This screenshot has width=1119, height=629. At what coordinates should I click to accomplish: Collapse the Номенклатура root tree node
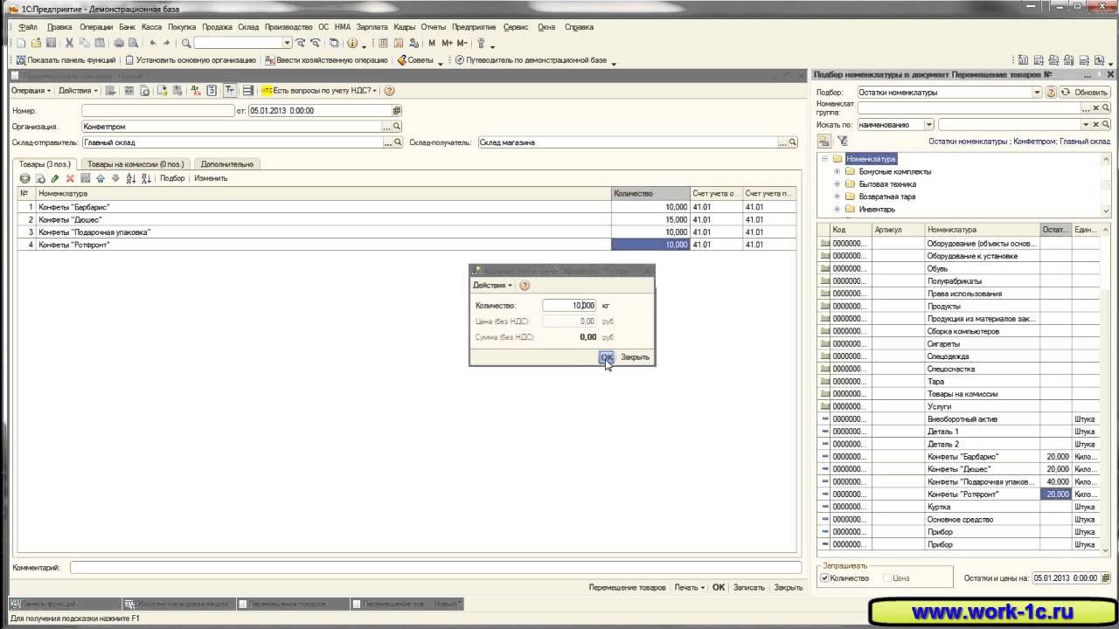coord(824,159)
